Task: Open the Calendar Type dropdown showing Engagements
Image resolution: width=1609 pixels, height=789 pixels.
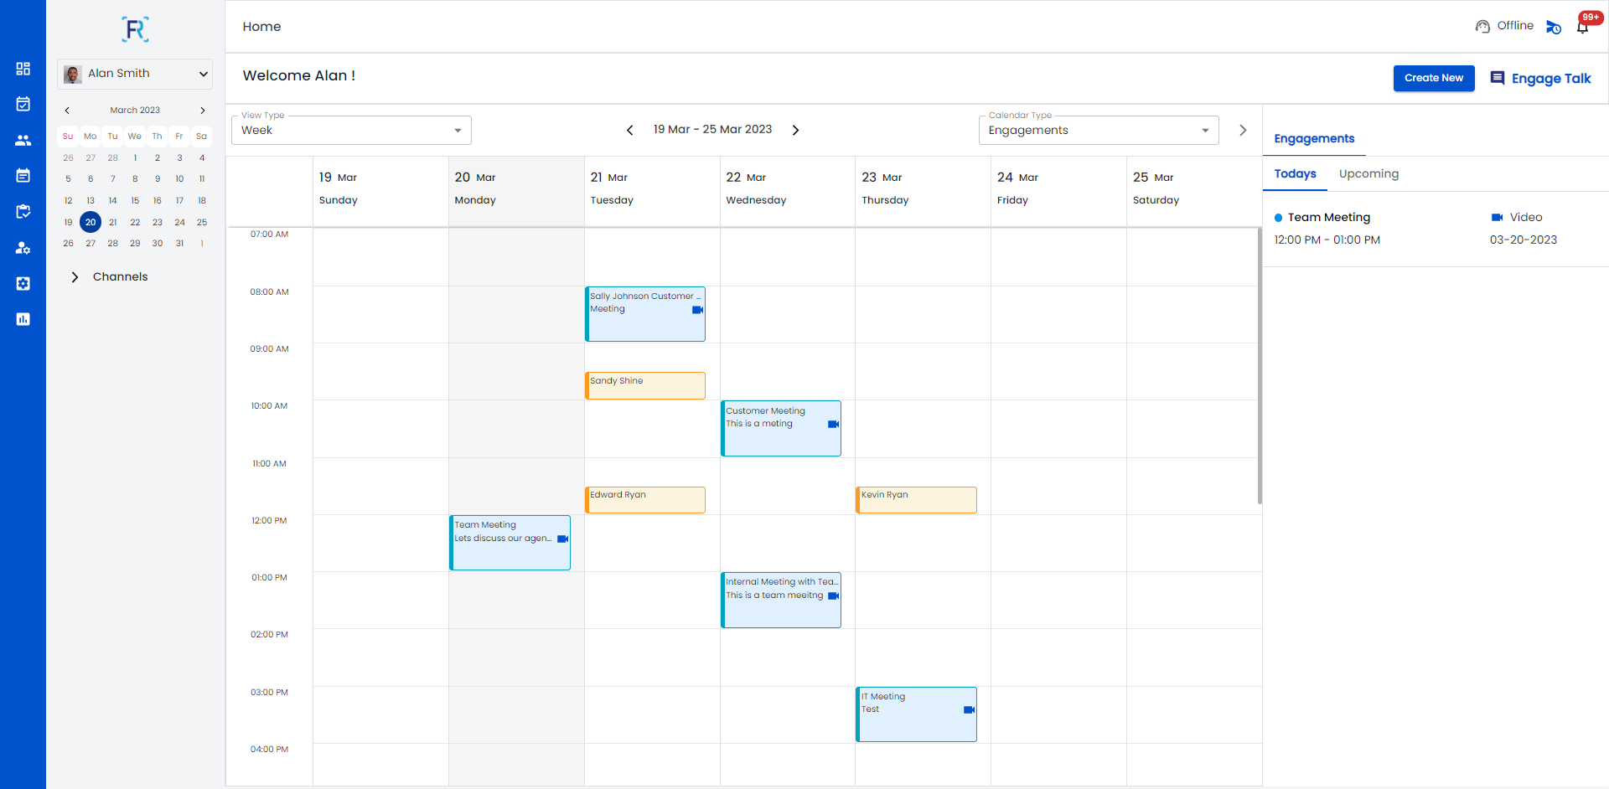Action: pyautogui.click(x=1098, y=130)
